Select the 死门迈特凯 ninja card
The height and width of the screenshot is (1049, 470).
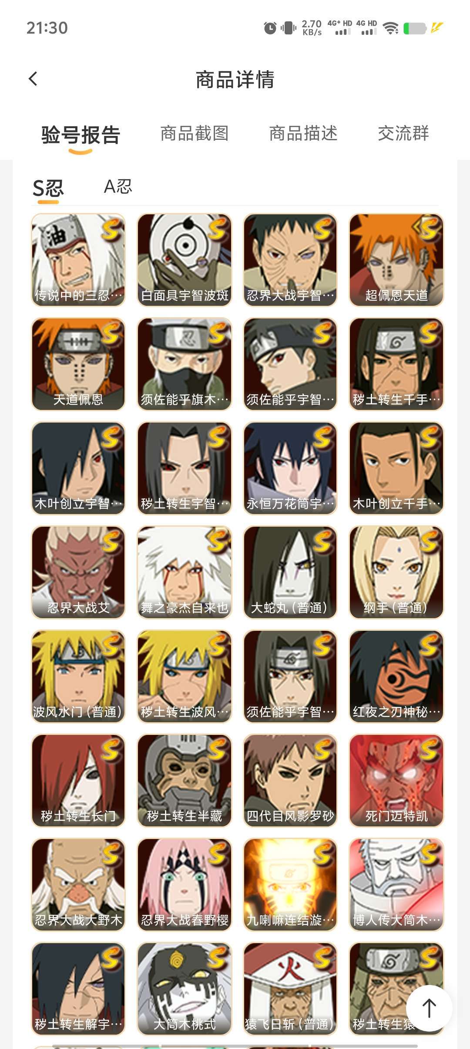tap(396, 781)
